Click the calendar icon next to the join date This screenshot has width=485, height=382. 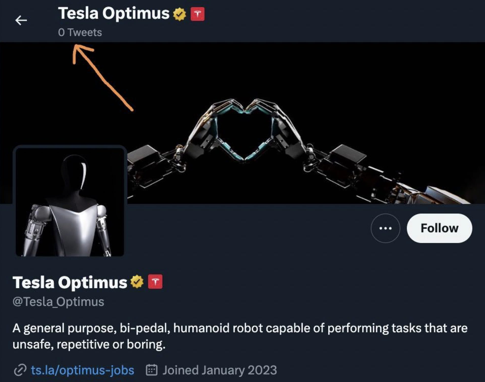(x=152, y=370)
